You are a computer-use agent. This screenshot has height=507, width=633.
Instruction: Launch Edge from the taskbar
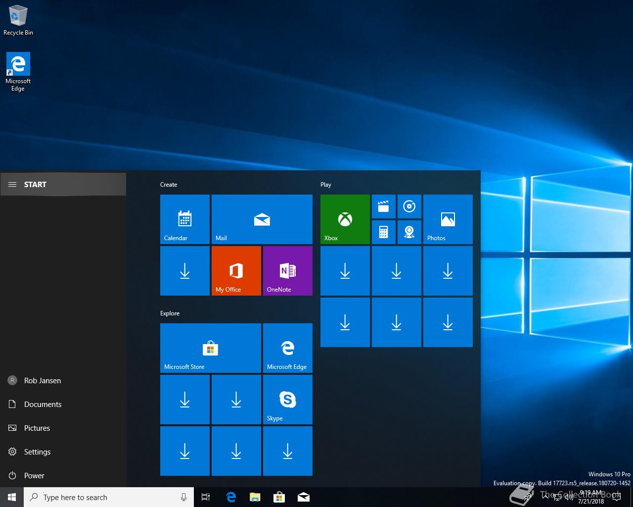[x=231, y=497]
